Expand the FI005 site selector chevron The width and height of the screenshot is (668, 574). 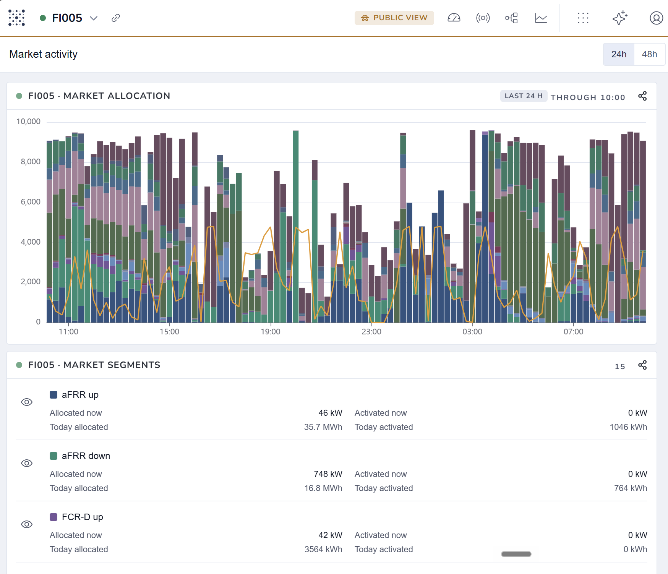(94, 18)
